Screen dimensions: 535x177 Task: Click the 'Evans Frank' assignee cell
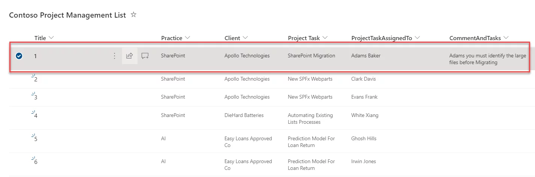pyautogui.click(x=364, y=97)
